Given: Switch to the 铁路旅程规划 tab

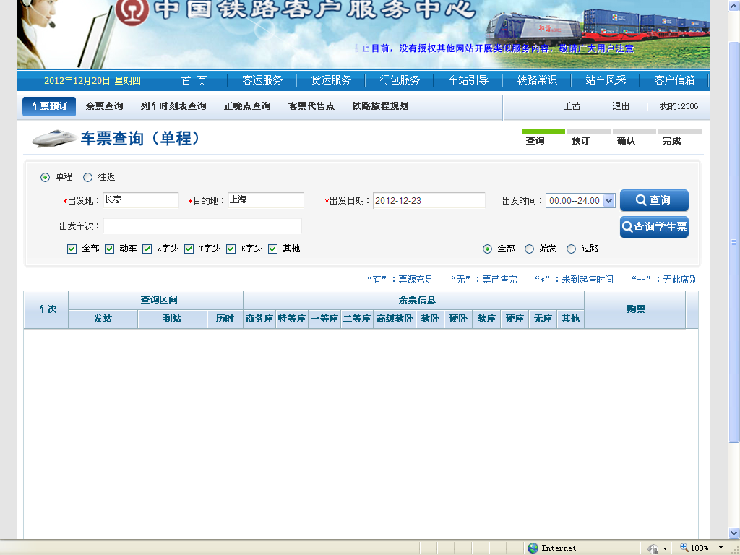Looking at the screenshot, I should point(380,106).
